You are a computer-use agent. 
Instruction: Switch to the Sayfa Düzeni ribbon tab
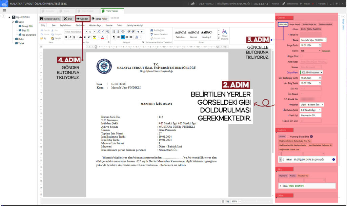click(66, 25)
